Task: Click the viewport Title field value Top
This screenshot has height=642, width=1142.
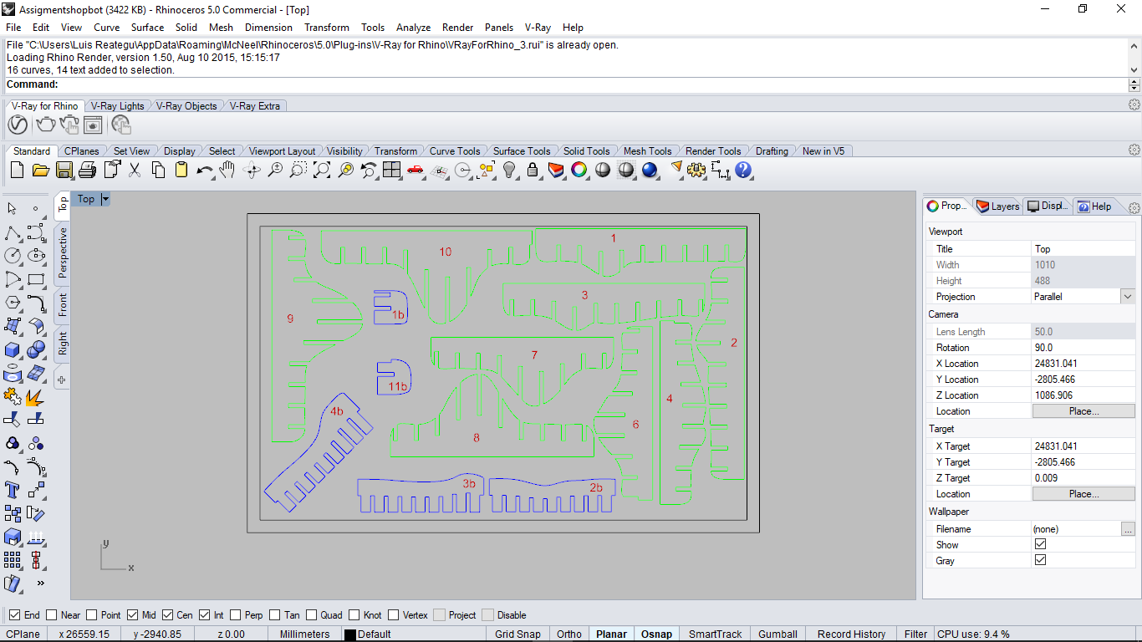Action: (1084, 249)
